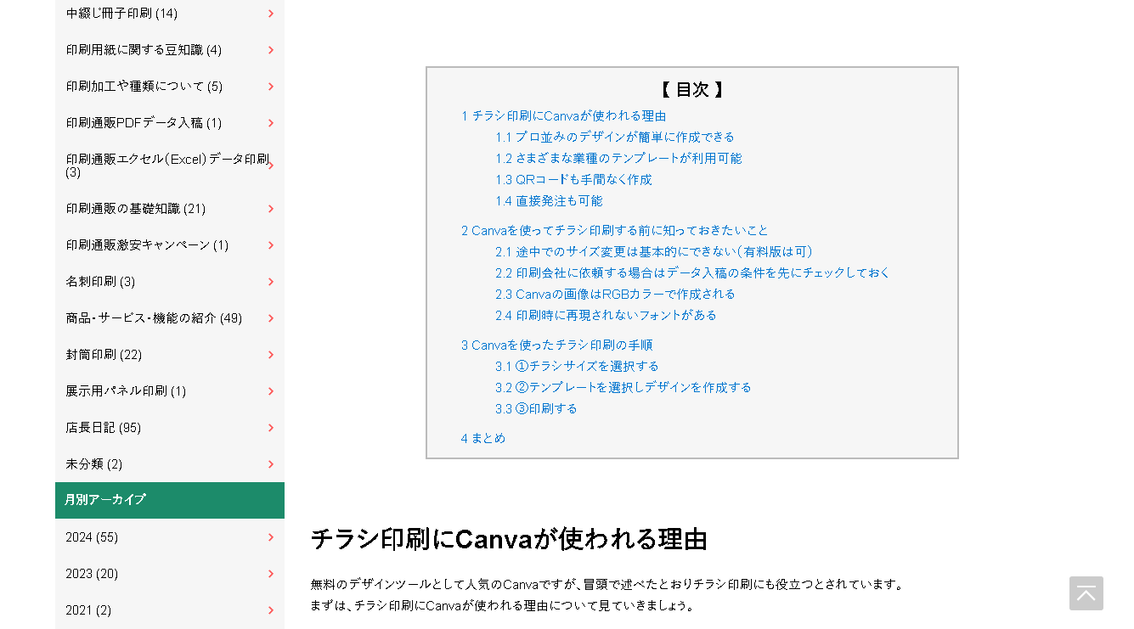Open category 印刷通販の基礎知識
Screen dimensions: 1134x629
[170, 209]
